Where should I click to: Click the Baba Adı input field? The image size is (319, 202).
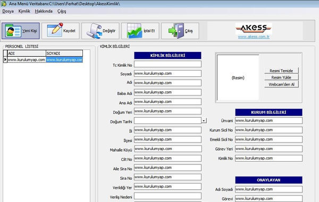pos(167,92)
